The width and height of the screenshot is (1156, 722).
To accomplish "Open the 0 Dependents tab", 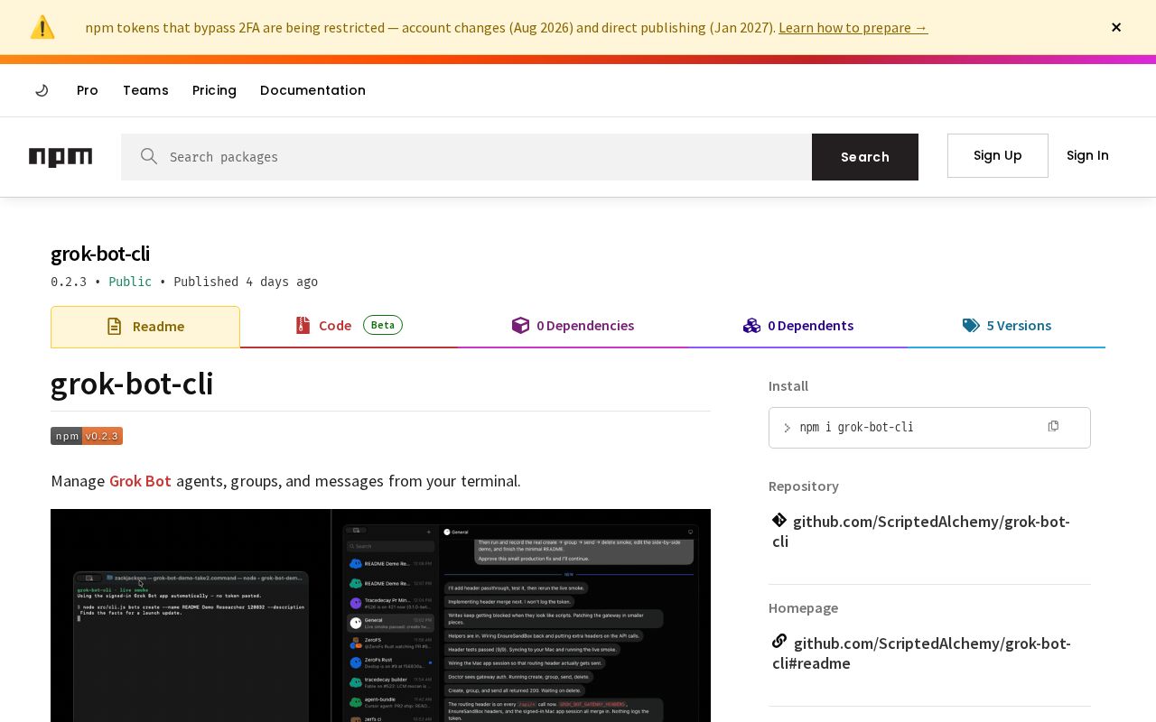I will tap(798, 326).
